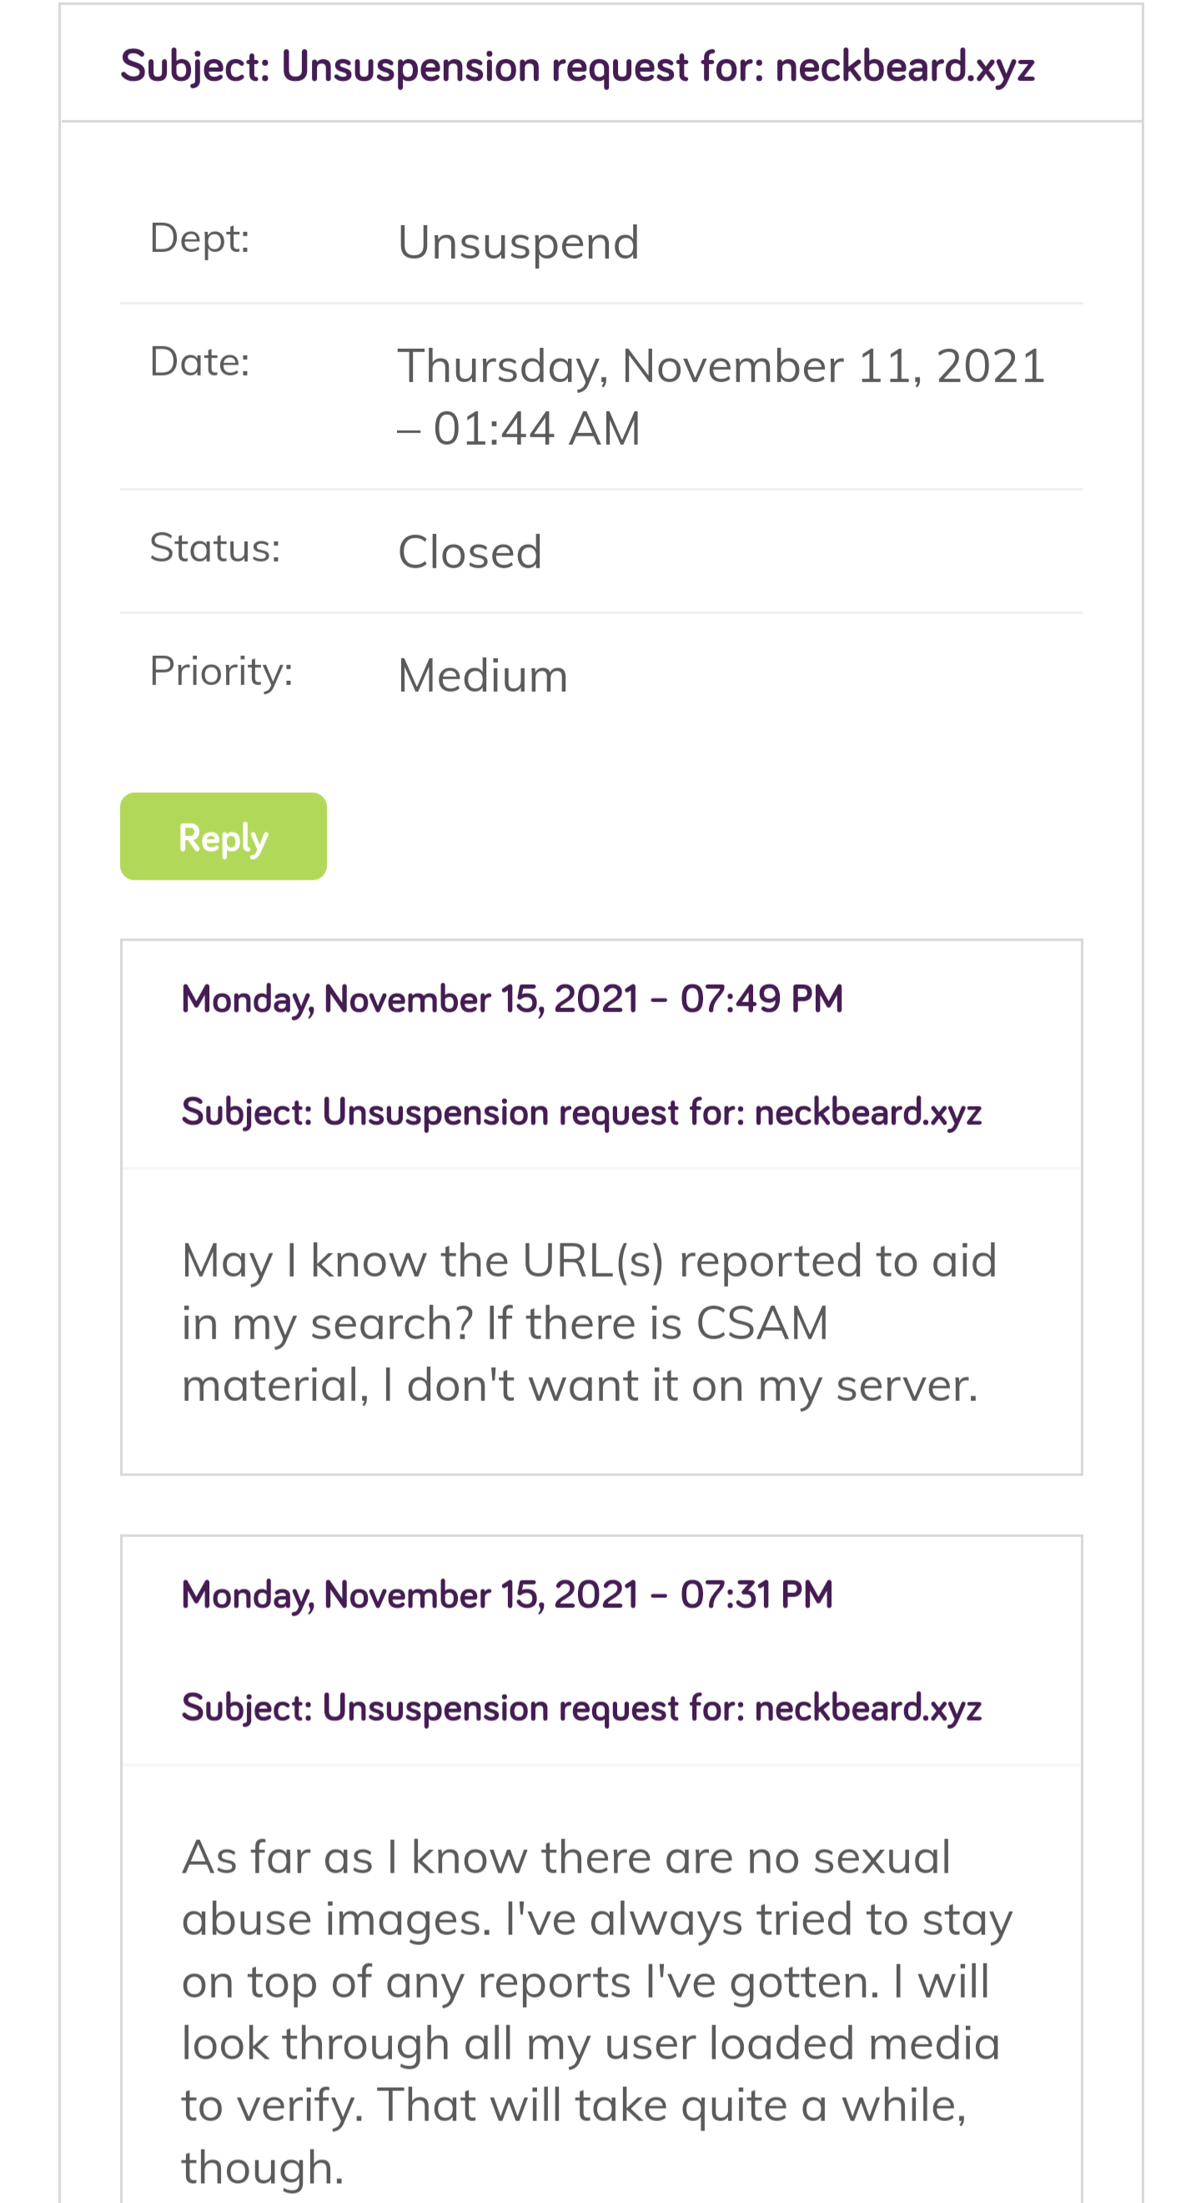The width and height of the screenshot is (1201, 2203).
Task: Click the Status: label
Action: point(214,547)
